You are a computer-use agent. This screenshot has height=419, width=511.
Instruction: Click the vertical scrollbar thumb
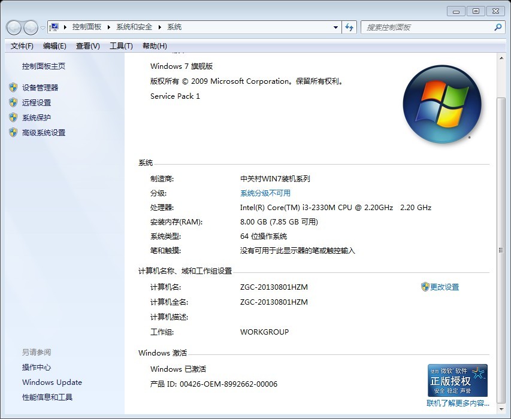pos(501,250)
